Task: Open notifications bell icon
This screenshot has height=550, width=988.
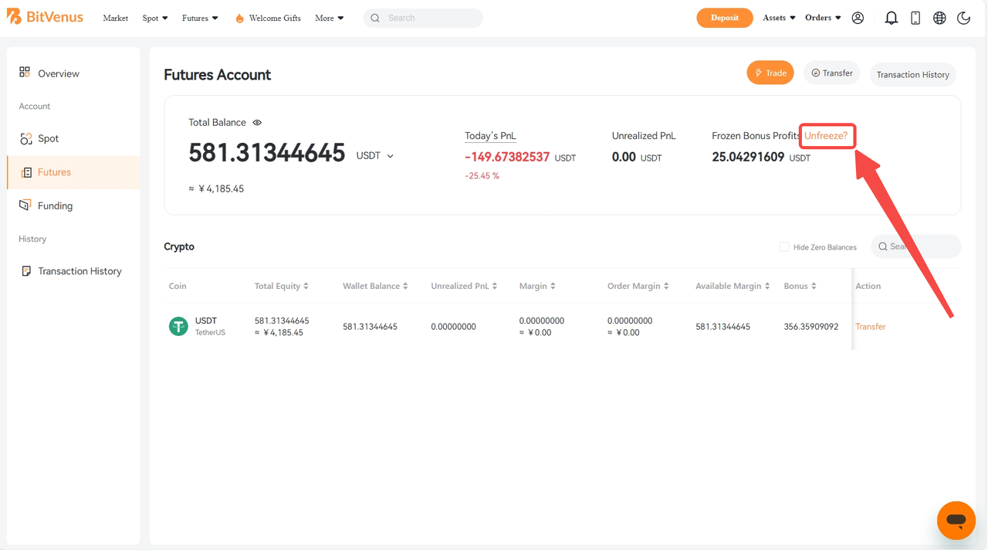Action: (x=892, y=18)
